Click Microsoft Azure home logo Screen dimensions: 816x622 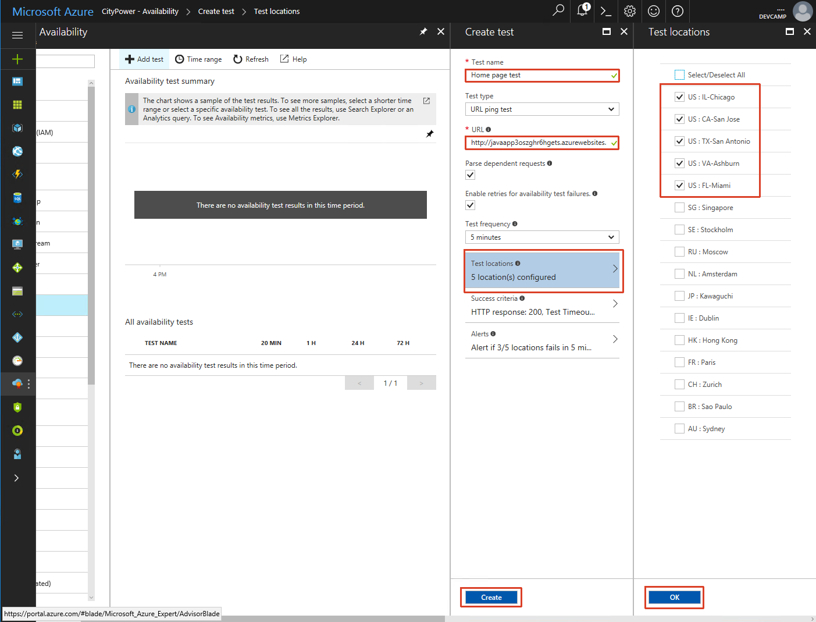(x=53, y=12)
